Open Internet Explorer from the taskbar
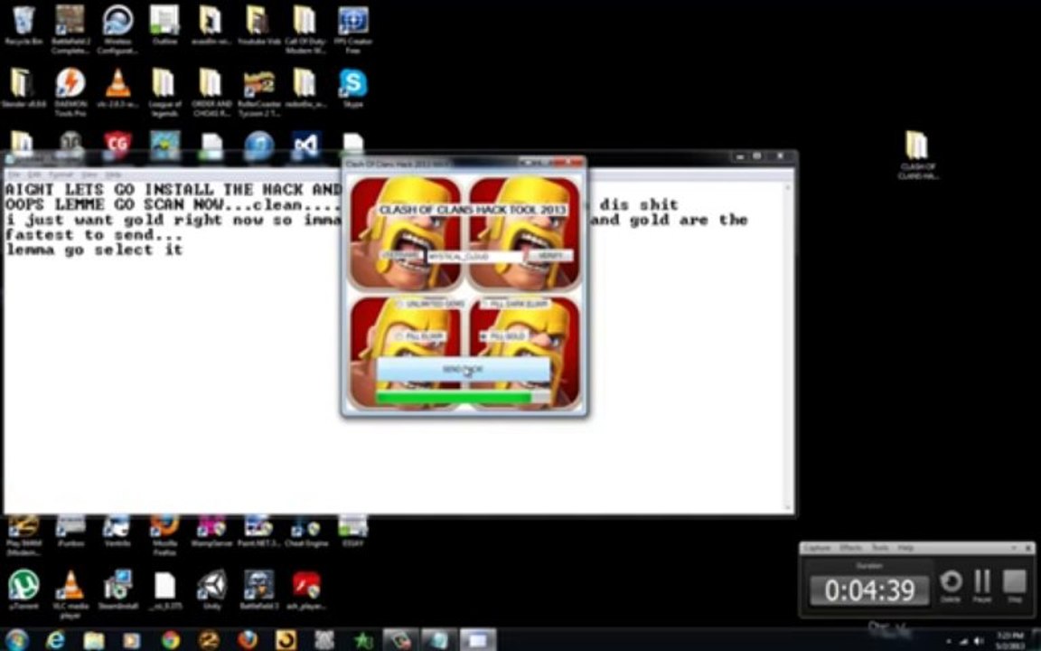 (56, 640)
